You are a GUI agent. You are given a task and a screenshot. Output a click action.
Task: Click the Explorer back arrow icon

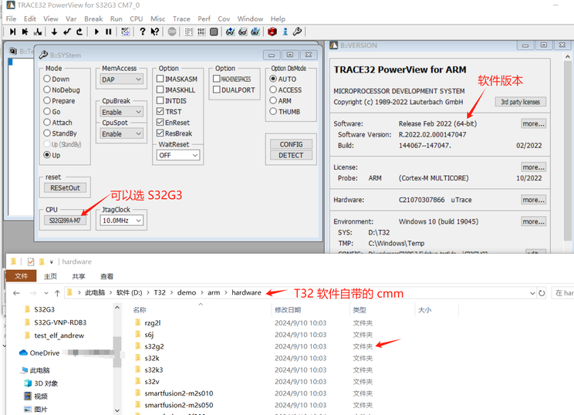pyautogui.click(x=16, y=293)
